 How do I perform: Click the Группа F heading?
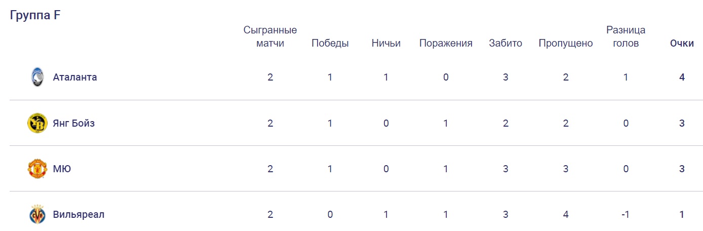click(35, 15)
